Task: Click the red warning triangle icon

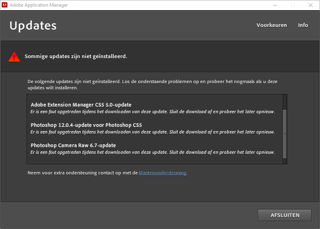Action: [x=14, y=57]
